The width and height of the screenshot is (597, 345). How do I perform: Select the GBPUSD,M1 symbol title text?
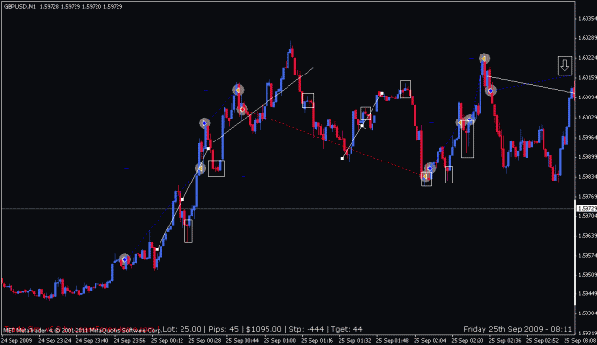click(x=19, y=6)
